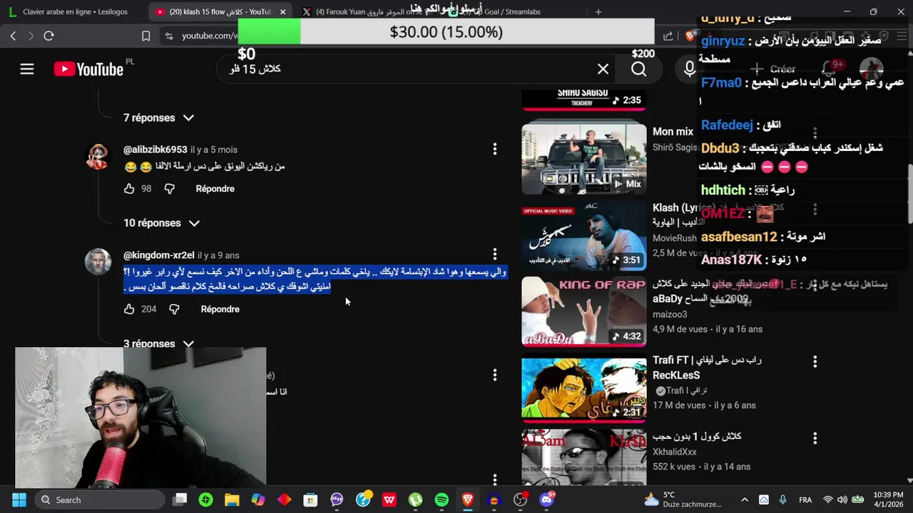Open the Copilot taskbar icon

tap(258, 499)
